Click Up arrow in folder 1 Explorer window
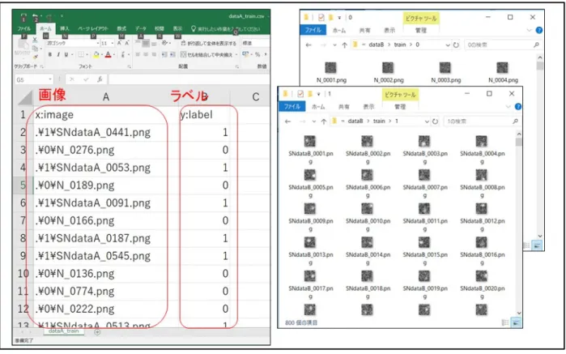 (324, 122)
